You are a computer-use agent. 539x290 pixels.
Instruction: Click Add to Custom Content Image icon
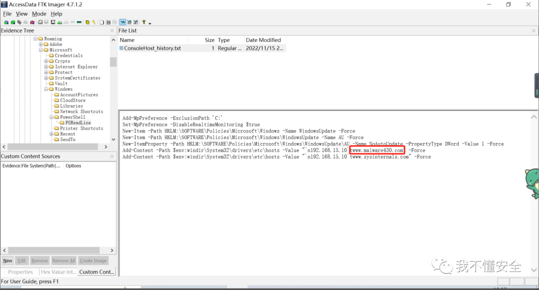[59, 22]
